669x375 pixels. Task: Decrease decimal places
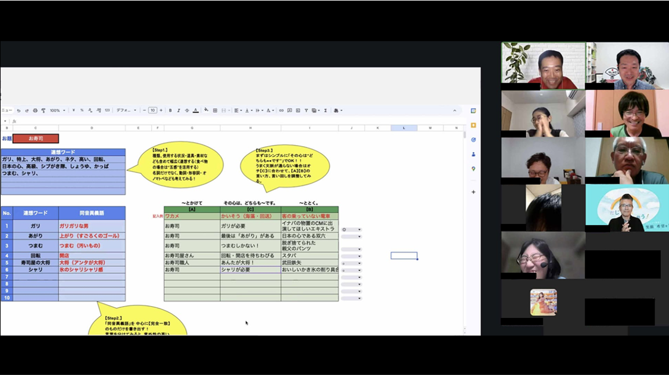tap(90, 111)
